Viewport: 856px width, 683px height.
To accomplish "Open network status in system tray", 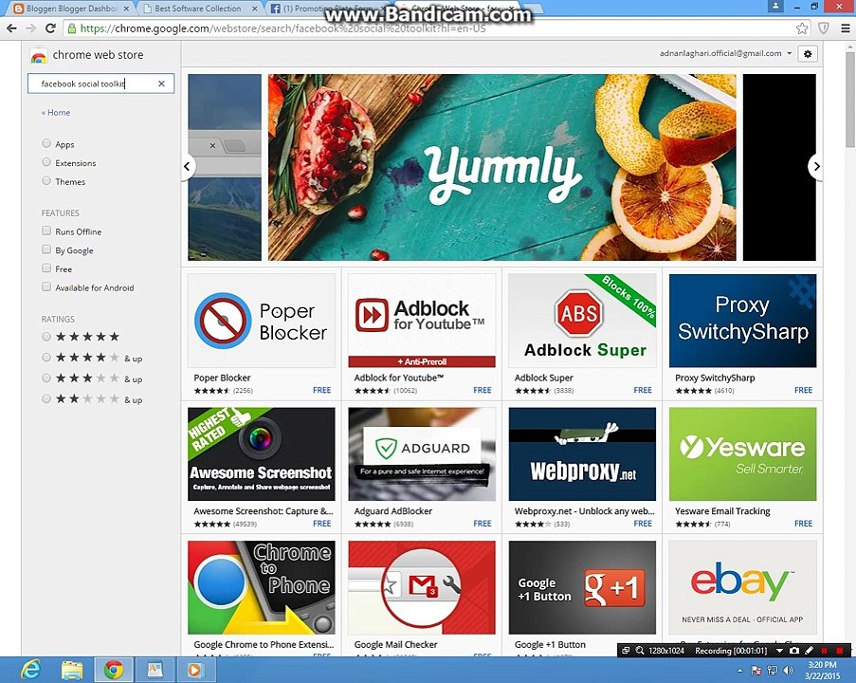I will (772, 670).
